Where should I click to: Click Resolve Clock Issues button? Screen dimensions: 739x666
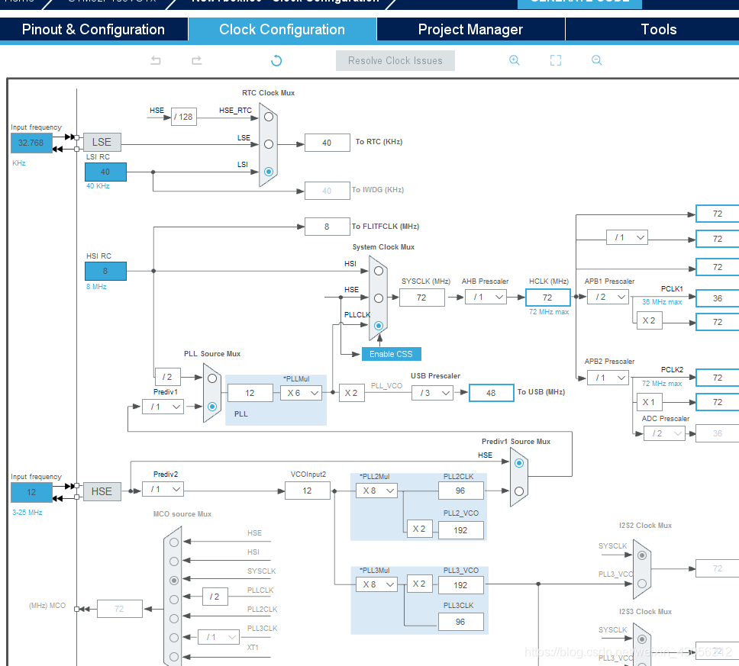point(395,61)
